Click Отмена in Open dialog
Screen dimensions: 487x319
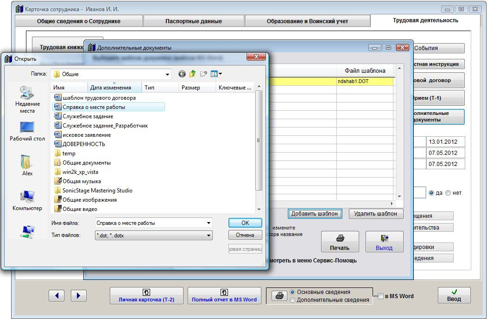pos(245,235)
